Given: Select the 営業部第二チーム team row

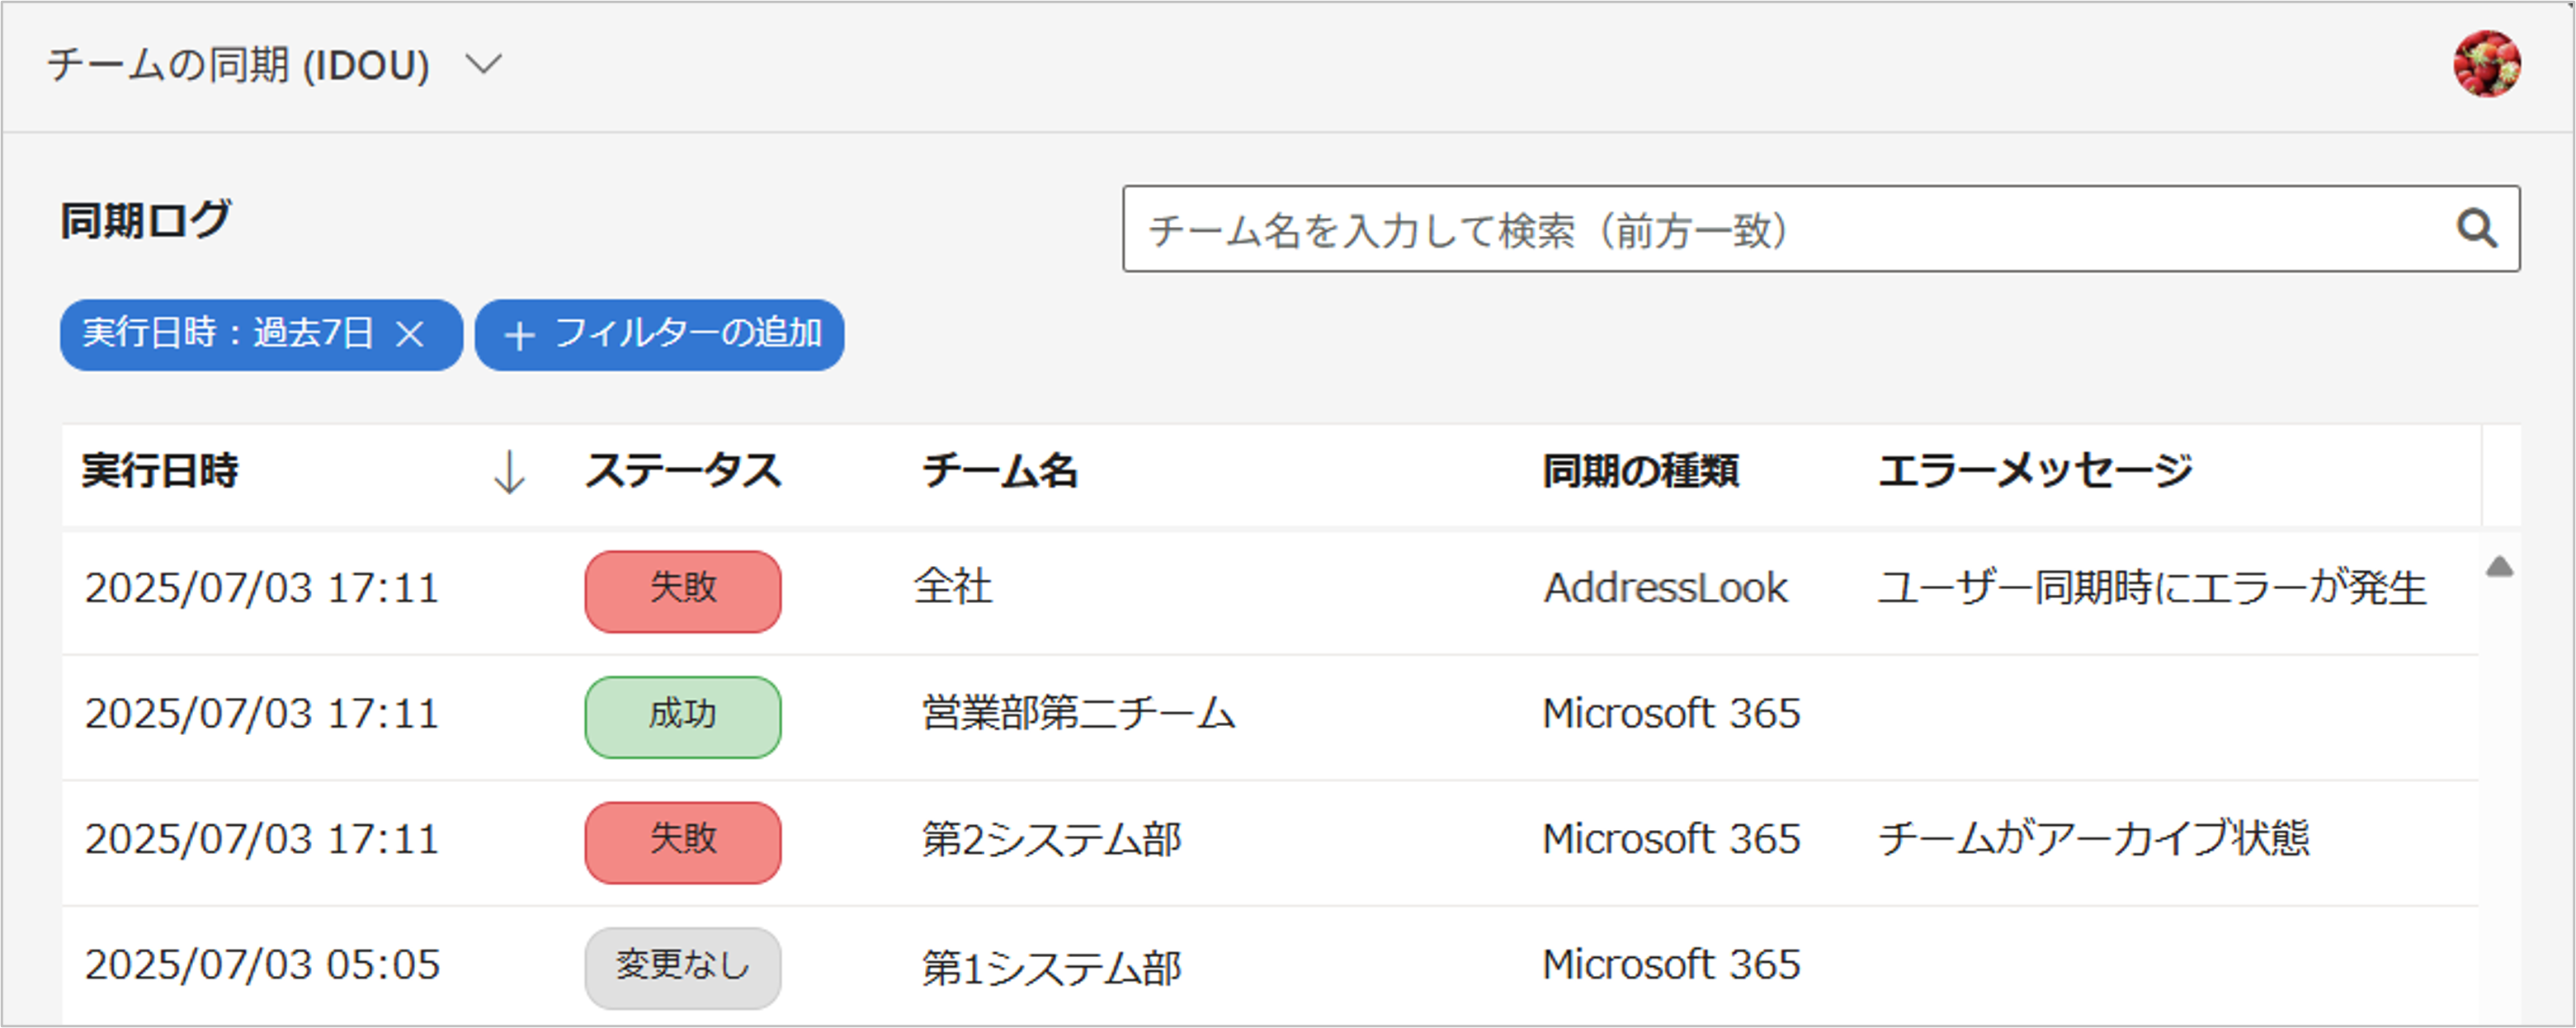Looking at the screenshot, I should click(x=1078, y=714).
